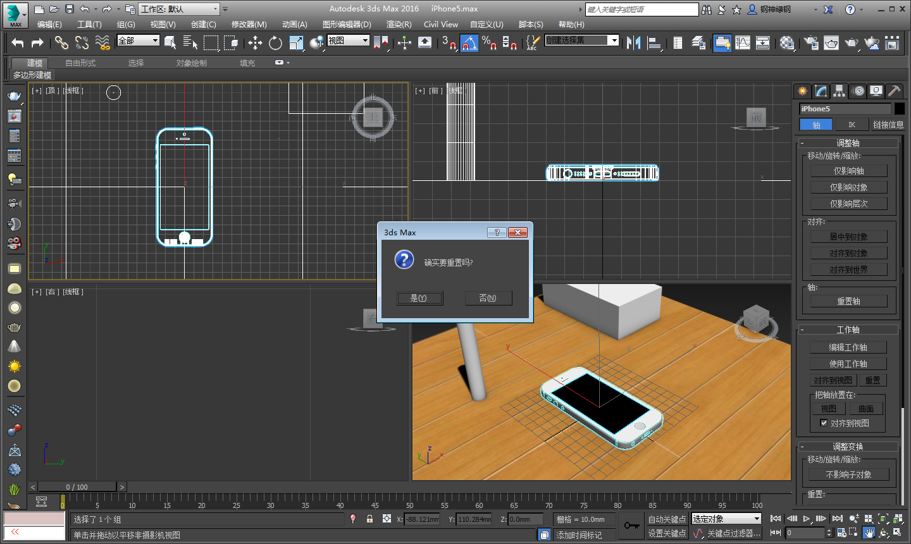911x544 pixels.
Task: Select the Unlink Selection tool
Action: (x=82, y=42)
